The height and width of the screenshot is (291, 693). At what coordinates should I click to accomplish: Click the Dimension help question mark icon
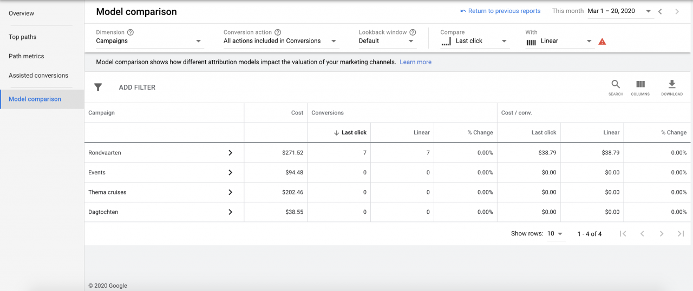pos(130,32)
